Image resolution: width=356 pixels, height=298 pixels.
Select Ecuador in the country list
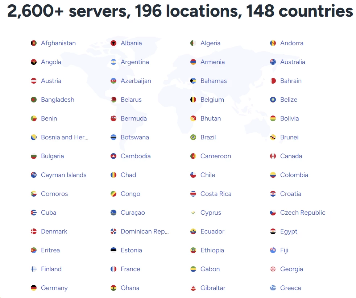click(x=212, y=231)
